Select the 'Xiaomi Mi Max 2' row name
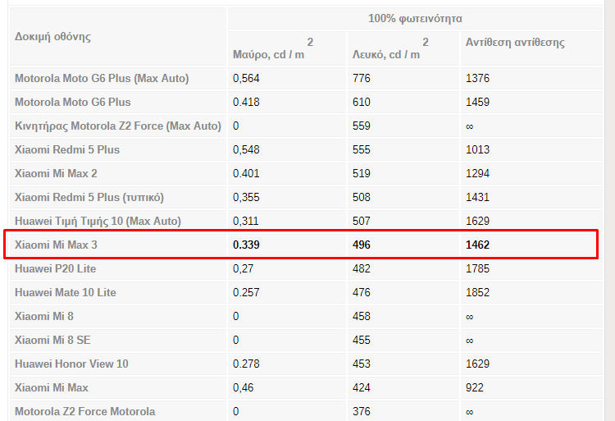Image resolution: width=615 pixels, height=421 pixels. [x=56, y=173]
